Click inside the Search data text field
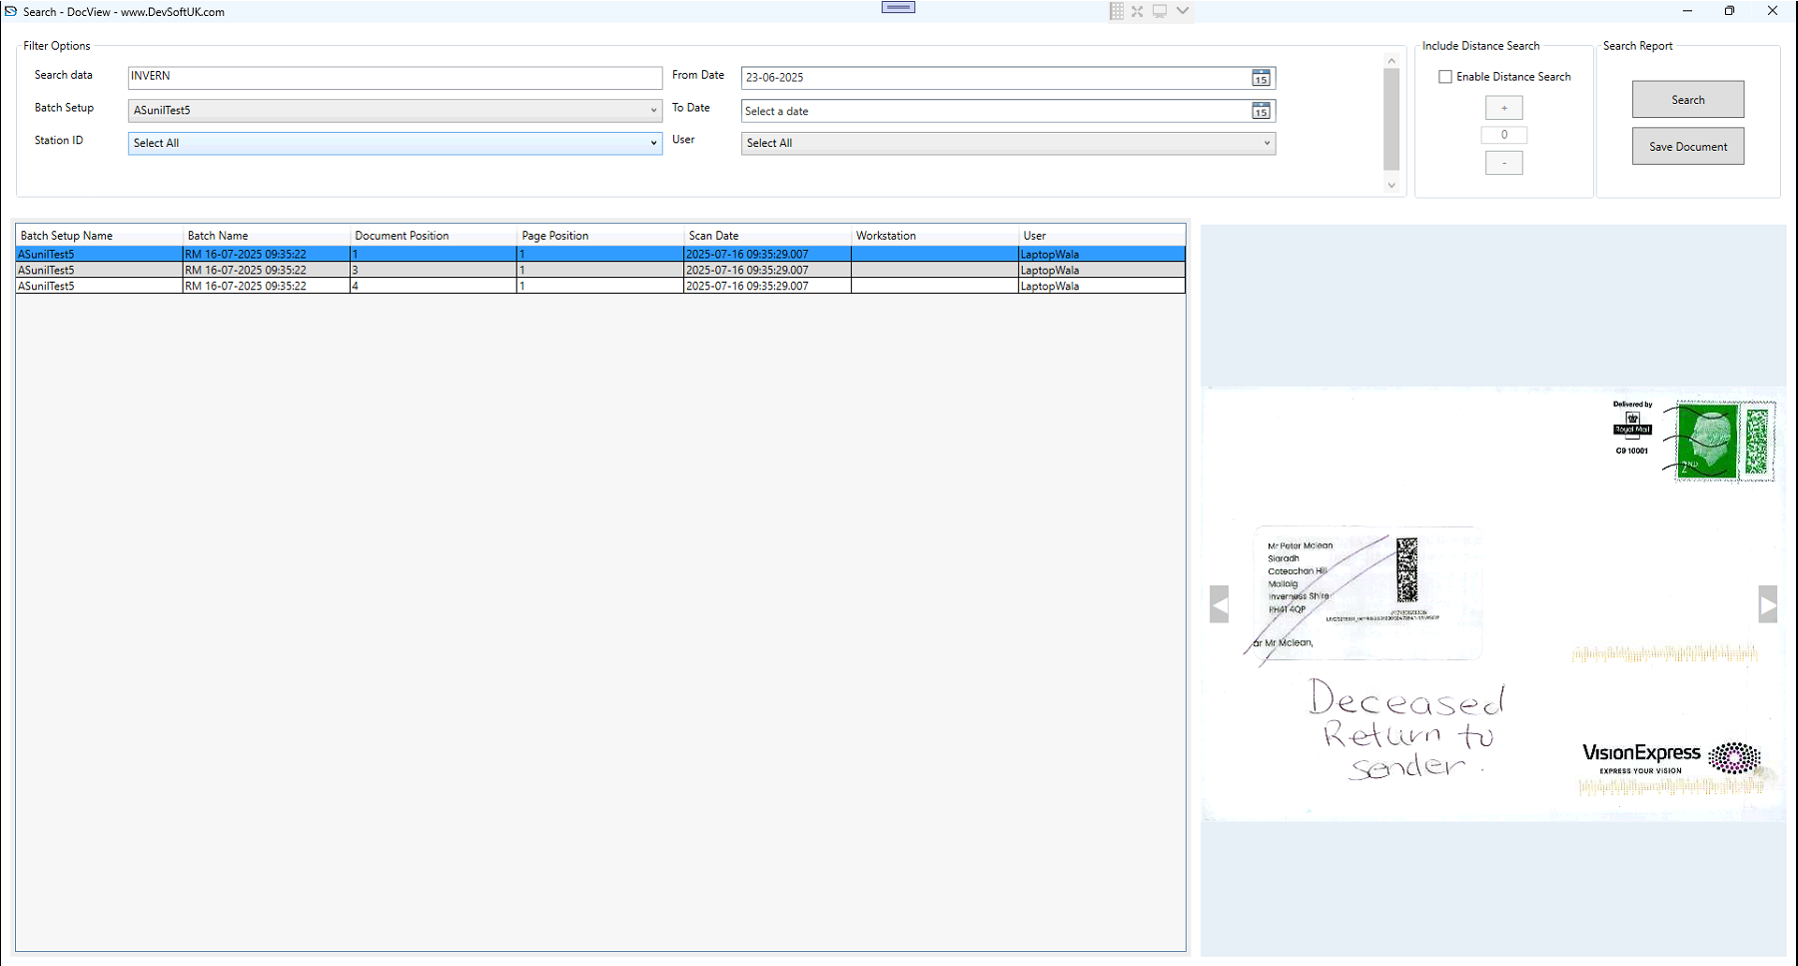 point(395,77)
